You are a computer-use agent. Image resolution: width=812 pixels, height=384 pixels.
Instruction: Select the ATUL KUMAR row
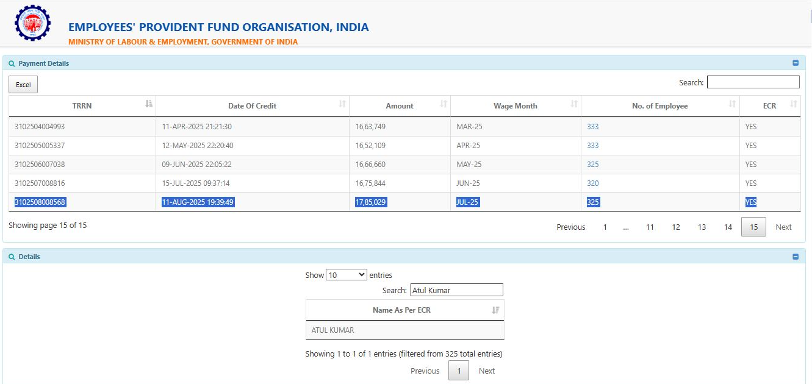click(404, 330)
